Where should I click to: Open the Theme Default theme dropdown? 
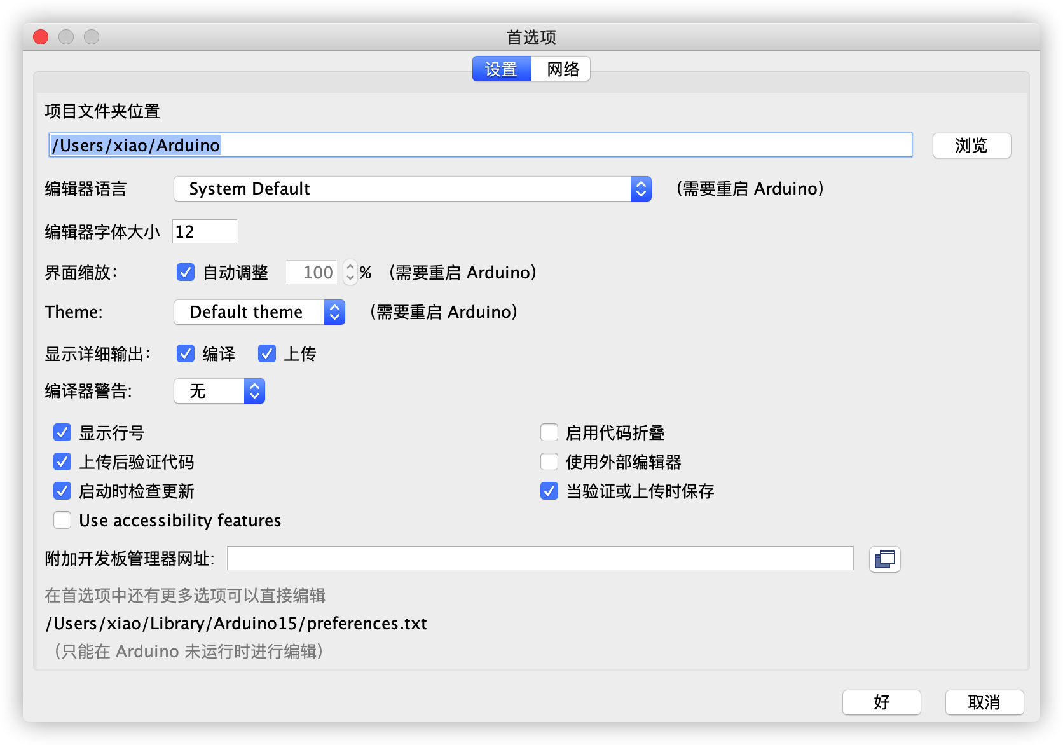[x=259, y=312]
